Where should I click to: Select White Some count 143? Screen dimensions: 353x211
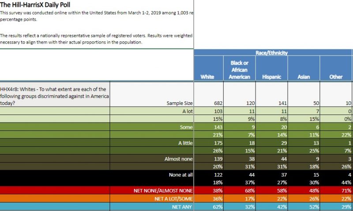tap(218, 127)
